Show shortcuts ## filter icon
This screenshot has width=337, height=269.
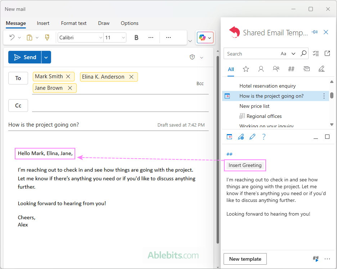click(291, 69)
